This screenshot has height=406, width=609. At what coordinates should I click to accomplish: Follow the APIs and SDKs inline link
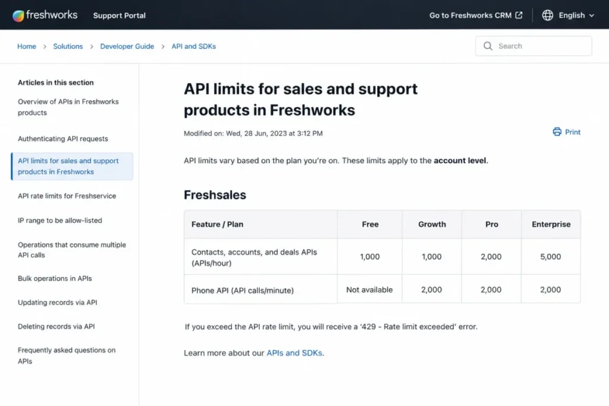pos(294,353)
